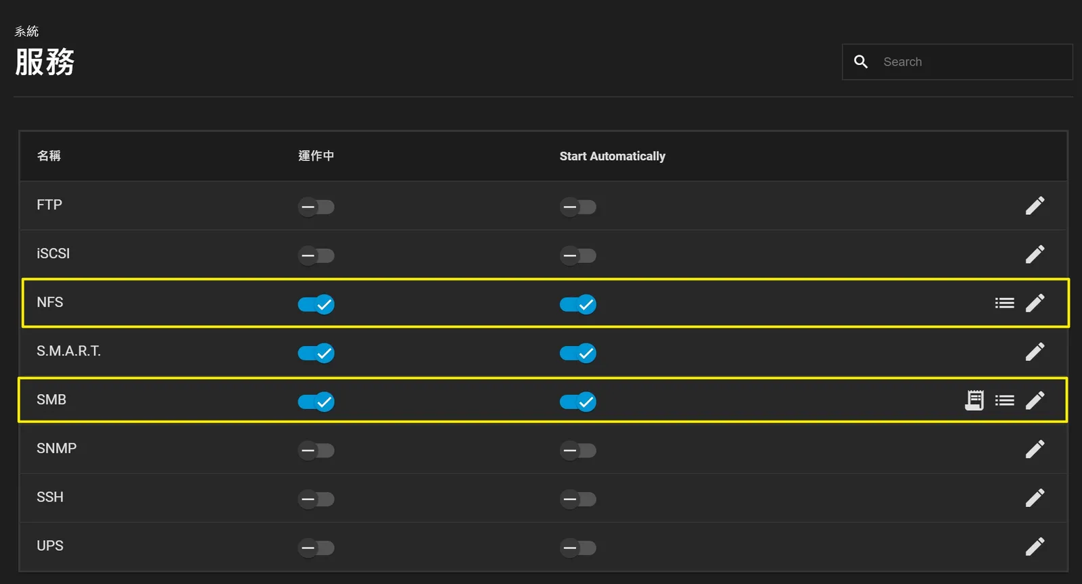View NFS sessions list icon
1082x584 pixels.
click(1004, 303)
